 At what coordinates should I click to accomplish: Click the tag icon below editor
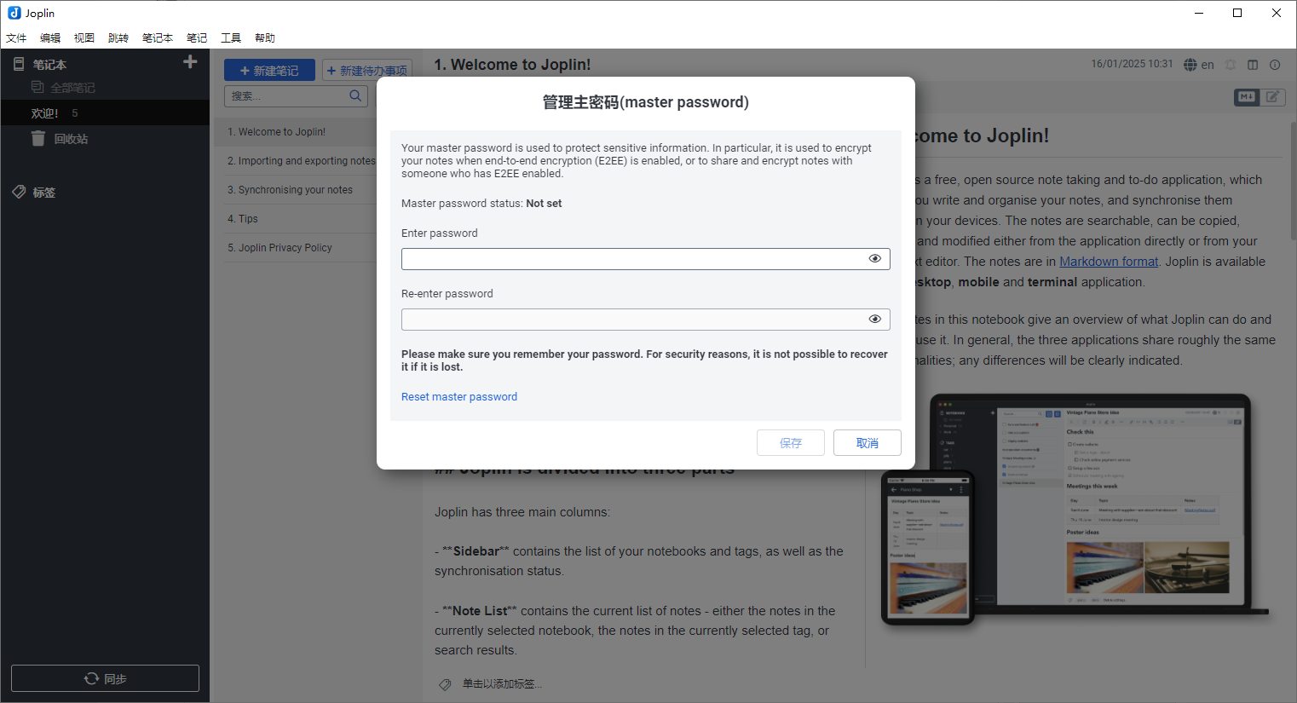point(445,684)
